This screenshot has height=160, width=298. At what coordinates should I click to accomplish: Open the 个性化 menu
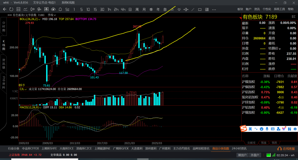tap(267, 9)
